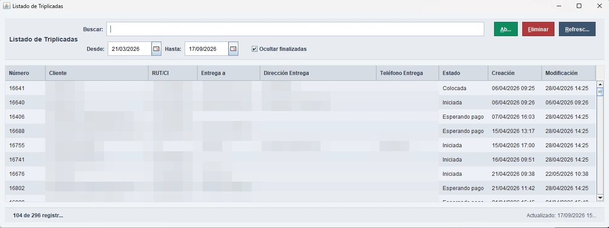609x228 pixels.
Task: Click the Java app icon in title bar
Action: pos(7,6)
